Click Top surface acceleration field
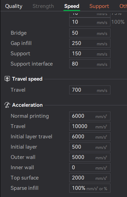This screenshot has width=127, height=197. (x=90, y=178)
